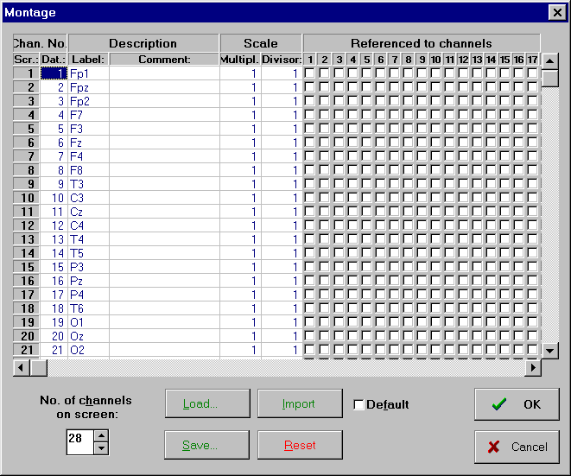The image size is (571, 476).
Task: Click the Comment cell for Pz row
Action: pyautogui.click(x=164, y=281)
